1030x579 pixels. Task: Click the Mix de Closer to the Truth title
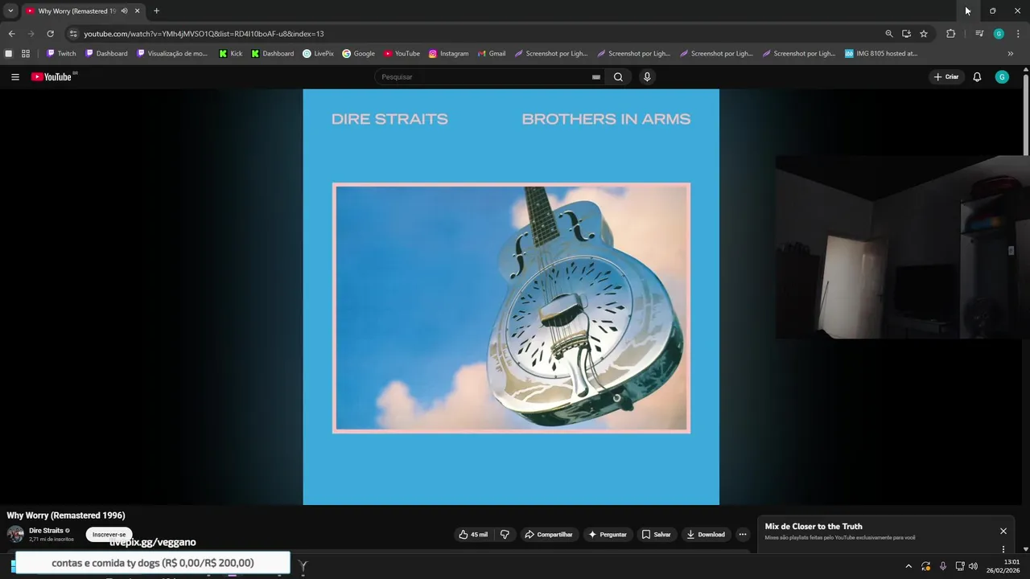coord(814,527)
